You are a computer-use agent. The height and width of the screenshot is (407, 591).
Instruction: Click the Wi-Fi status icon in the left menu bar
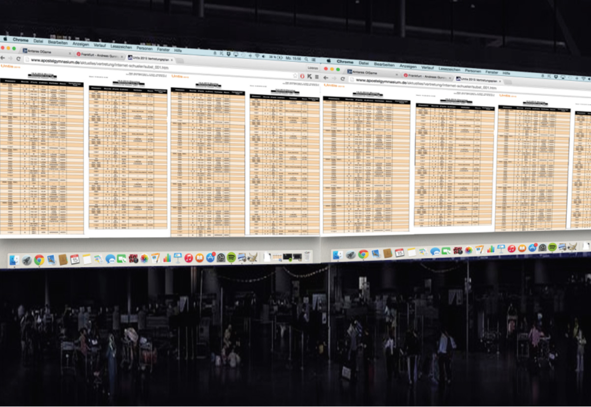(x=257, y=56)
